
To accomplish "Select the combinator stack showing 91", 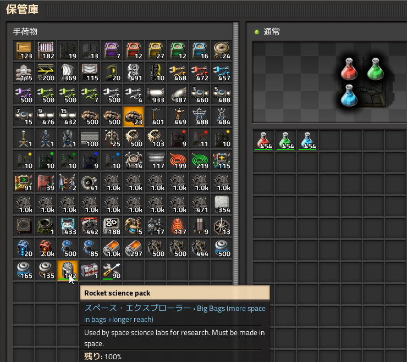I will 24,182.
